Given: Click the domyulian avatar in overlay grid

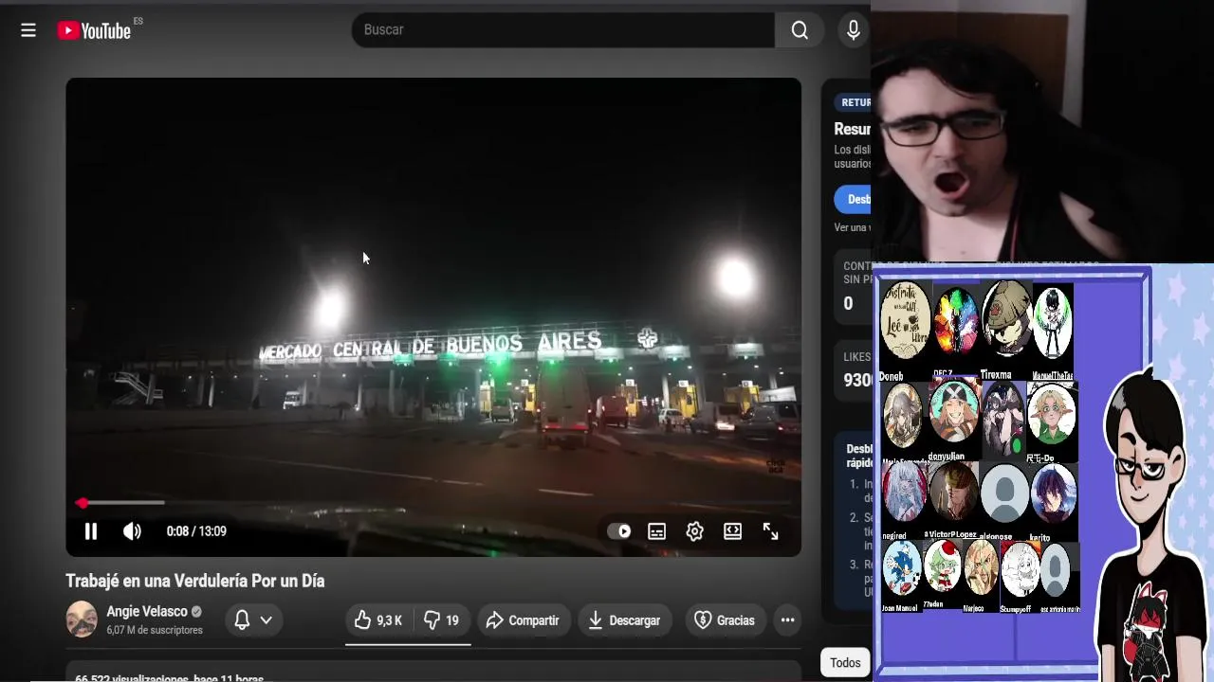Looking at the screenshot, I should tap(953, 411).
